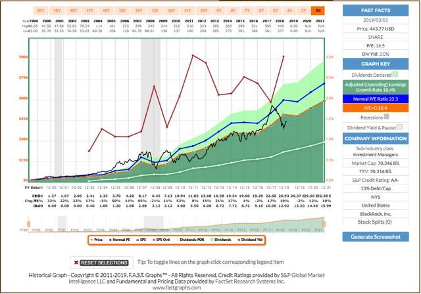
Task: Click the Generate Screenshot button
Action: pyautogui.click(x=376, y=237)
